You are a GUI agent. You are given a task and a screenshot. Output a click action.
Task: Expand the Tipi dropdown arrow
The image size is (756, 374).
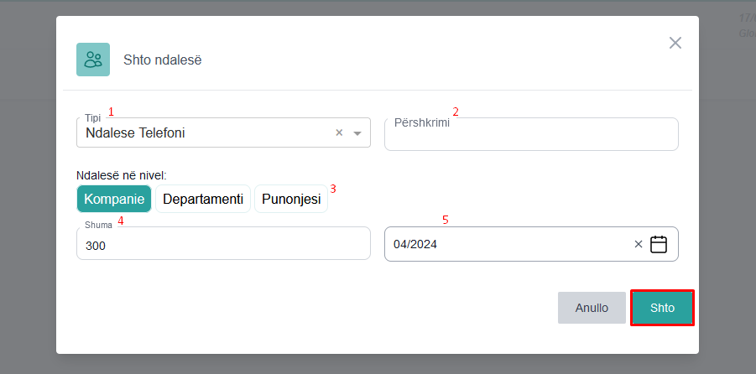point(357,132)
